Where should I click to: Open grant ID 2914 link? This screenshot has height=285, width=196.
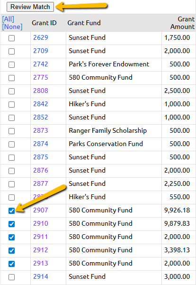point(41,276)
